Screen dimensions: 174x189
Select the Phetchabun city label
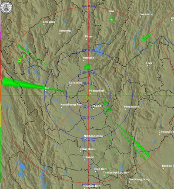131,107
